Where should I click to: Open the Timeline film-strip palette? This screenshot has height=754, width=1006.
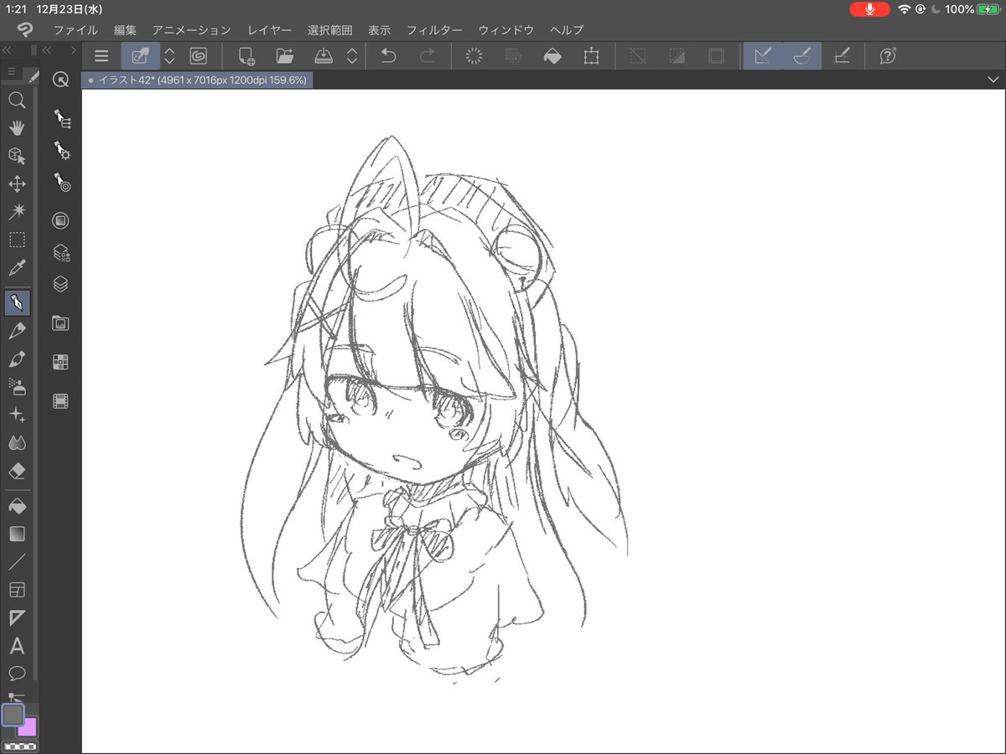pos(60,401)
